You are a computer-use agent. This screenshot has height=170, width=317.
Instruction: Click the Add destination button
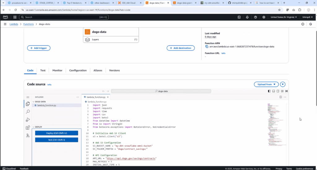pos(180,48)
